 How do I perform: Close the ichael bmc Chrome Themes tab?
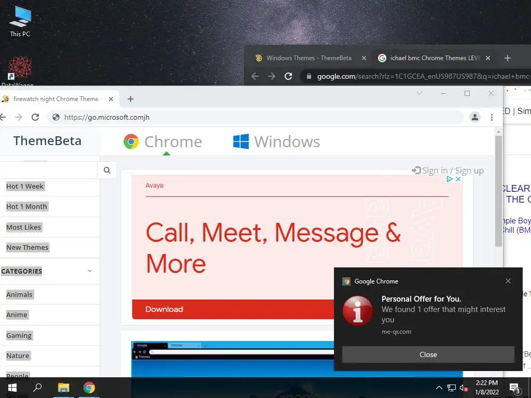pyautogui.click(x=487, y=58)
